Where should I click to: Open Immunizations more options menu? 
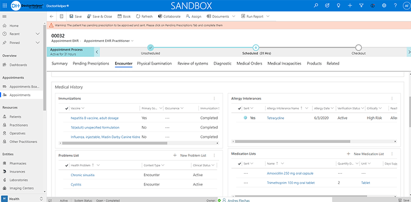pos(214,98)
